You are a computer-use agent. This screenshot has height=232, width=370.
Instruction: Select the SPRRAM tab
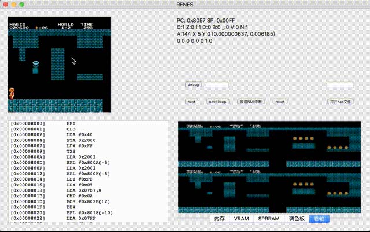(268, 219)
